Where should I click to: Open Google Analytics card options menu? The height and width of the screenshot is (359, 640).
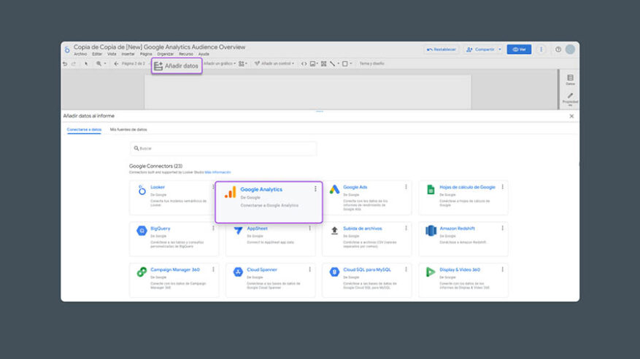[315, 189]
